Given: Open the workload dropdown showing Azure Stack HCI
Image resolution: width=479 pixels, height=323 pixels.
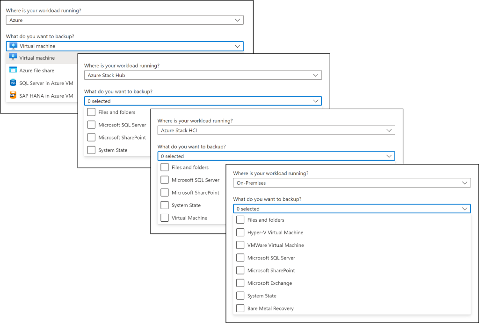Looking at the screenshot, I should point(276,130).
